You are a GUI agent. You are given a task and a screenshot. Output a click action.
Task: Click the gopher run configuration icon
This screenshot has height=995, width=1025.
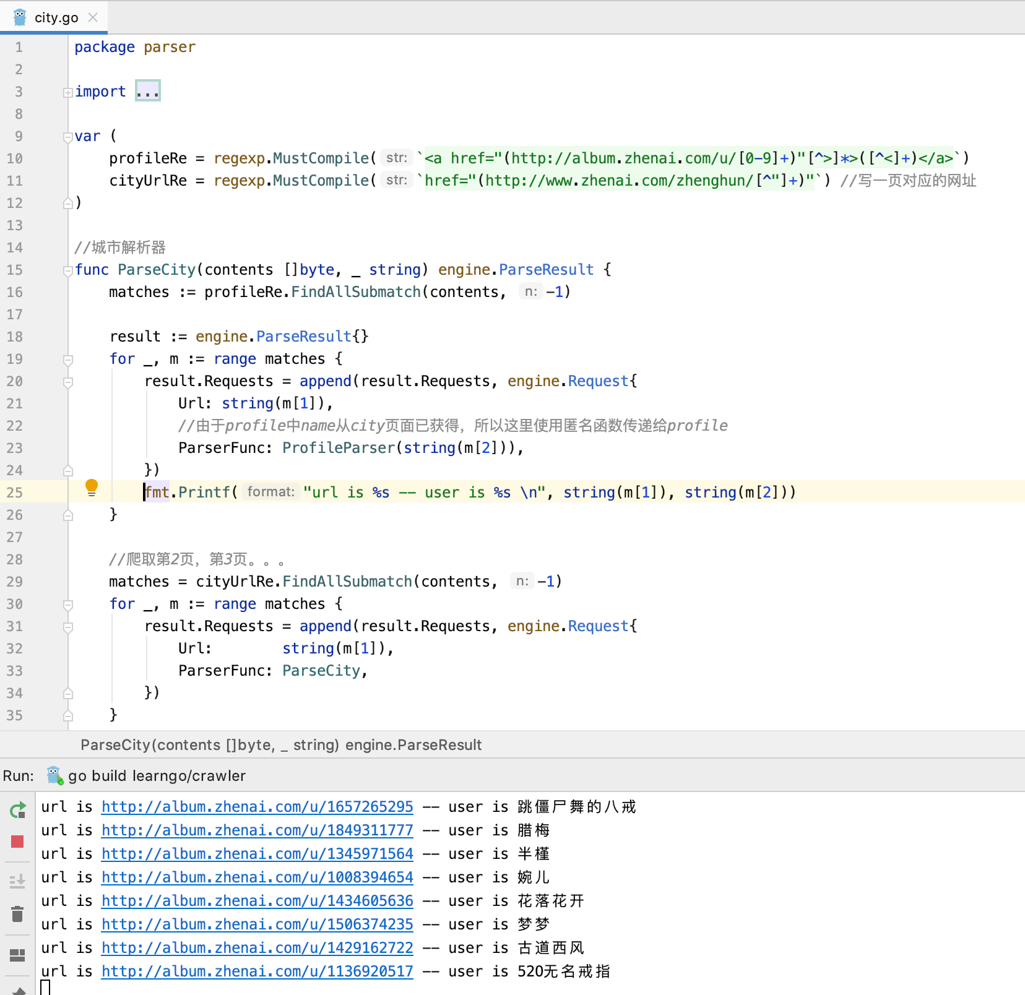tap(54, 775)
